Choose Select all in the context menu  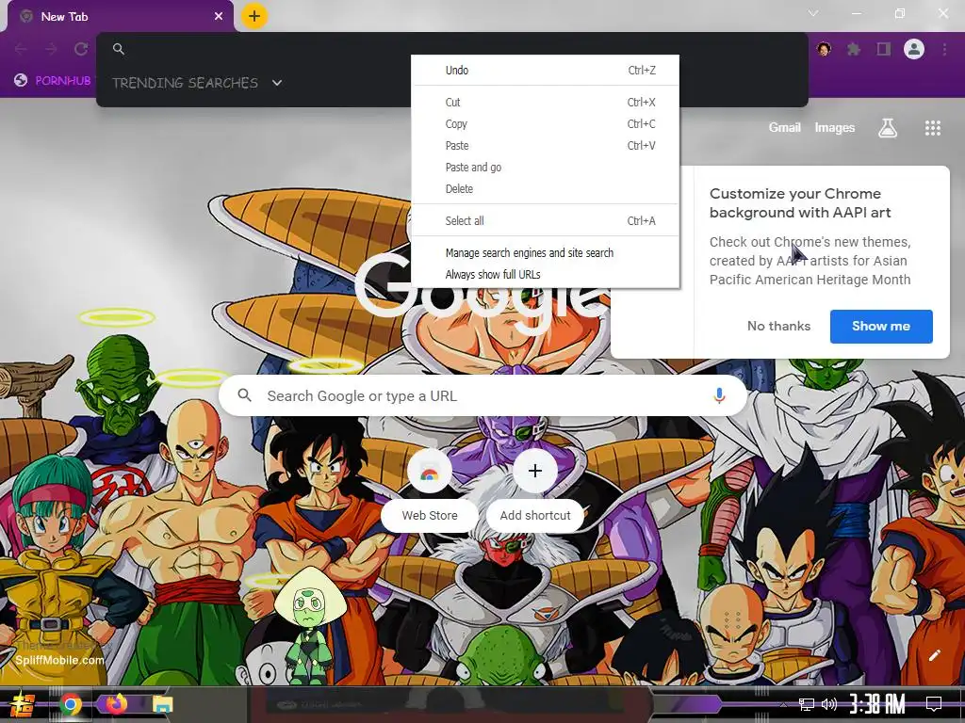pyautogui.click(x=546, y=220)
